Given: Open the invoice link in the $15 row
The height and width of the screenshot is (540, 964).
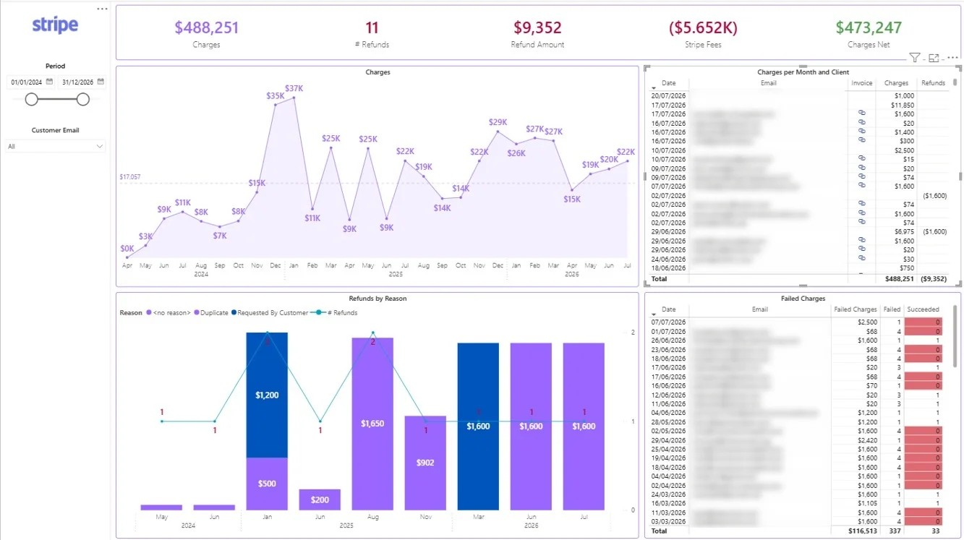Looking at the screenshot, I should point(861,159).
